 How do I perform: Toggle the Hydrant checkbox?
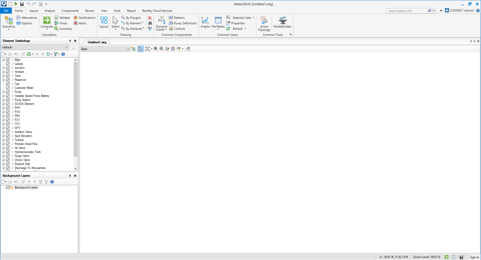point(8,72)
